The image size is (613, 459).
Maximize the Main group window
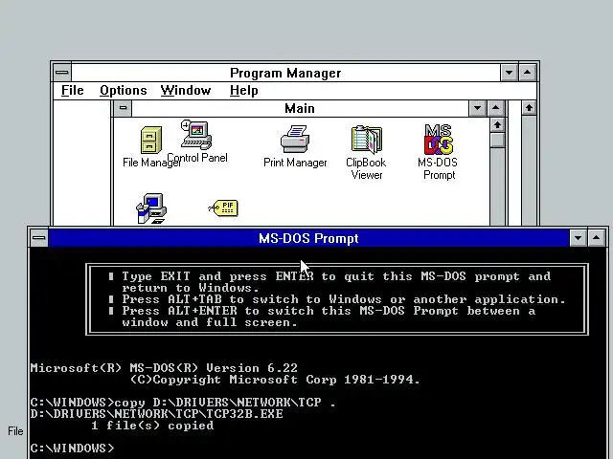coord(496,108)
